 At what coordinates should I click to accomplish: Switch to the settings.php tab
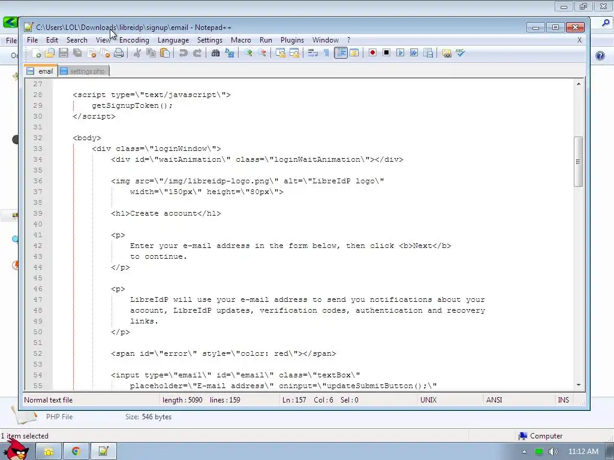[x=83, y=71]
